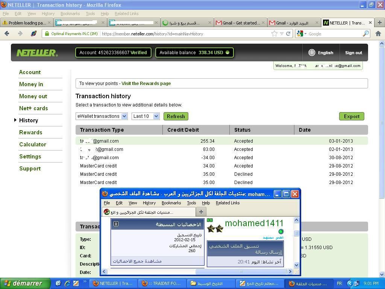Collapse the Arabic statistics panel header icon
The image size is (385, 289).
click(x=116, y=224)
